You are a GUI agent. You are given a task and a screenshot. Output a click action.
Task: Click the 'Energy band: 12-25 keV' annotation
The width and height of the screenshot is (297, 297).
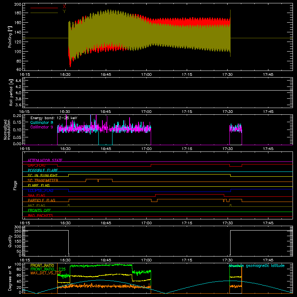click(54, 118)
